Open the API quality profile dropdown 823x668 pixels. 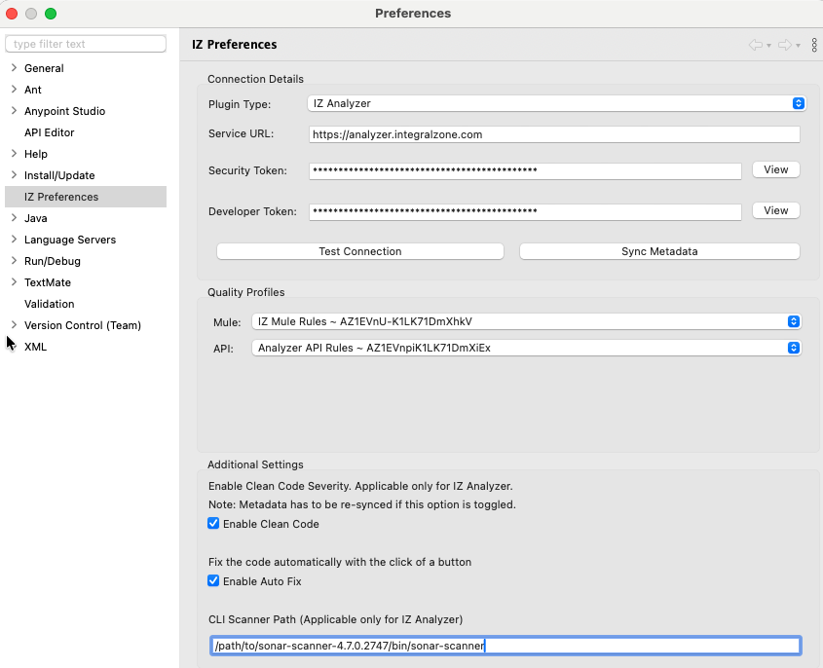tap(794, 347)
